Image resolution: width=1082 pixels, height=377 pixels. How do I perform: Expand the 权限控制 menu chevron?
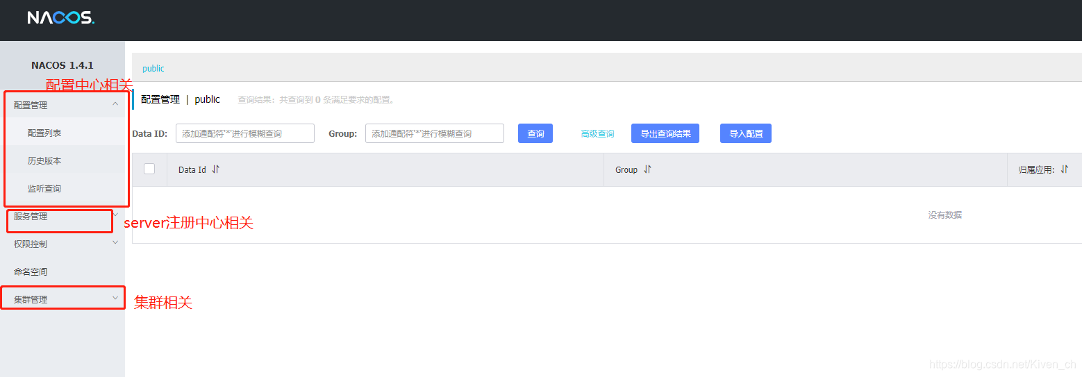tap(115, 243)
